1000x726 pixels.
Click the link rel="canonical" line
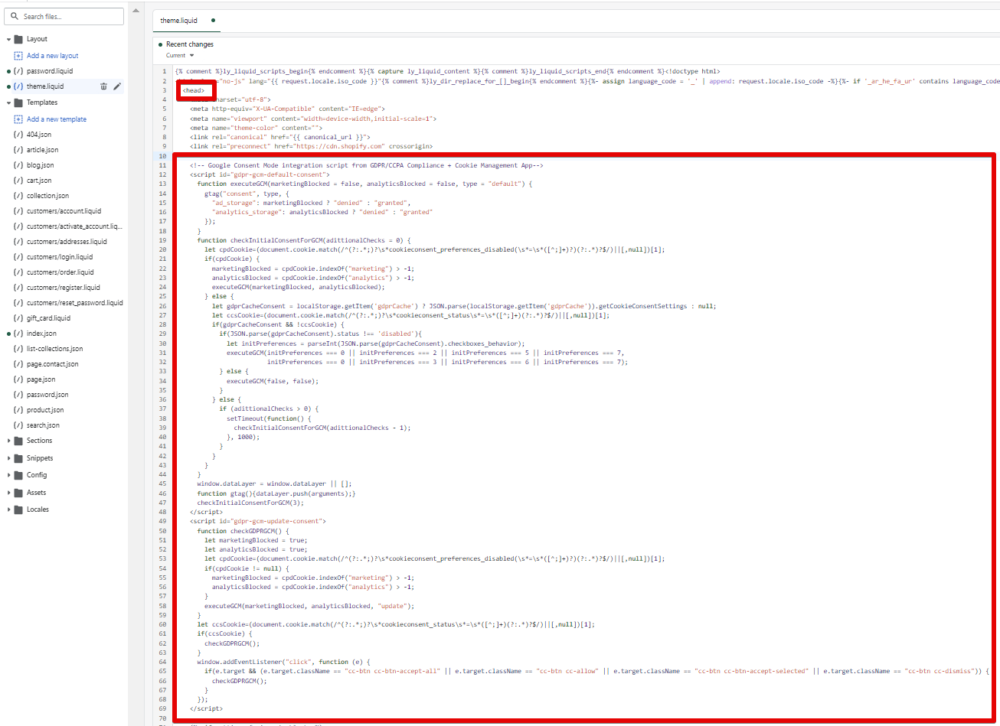pos(280,137)
